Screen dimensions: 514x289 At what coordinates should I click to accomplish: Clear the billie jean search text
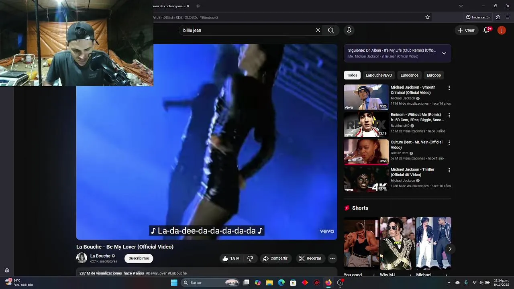click(318, 30)
